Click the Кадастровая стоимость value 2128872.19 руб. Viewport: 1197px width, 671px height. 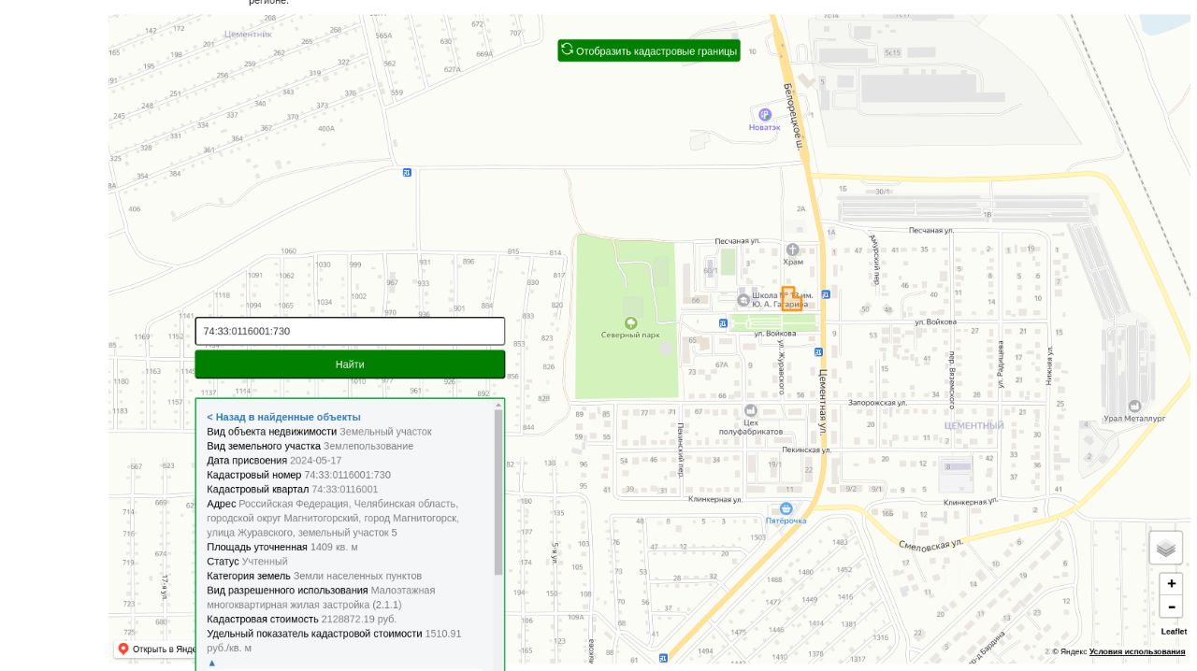359,620
